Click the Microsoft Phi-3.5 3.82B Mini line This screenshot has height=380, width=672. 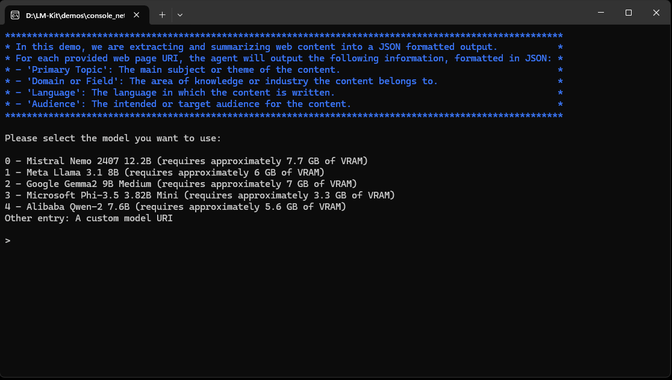tap(199, 195)
